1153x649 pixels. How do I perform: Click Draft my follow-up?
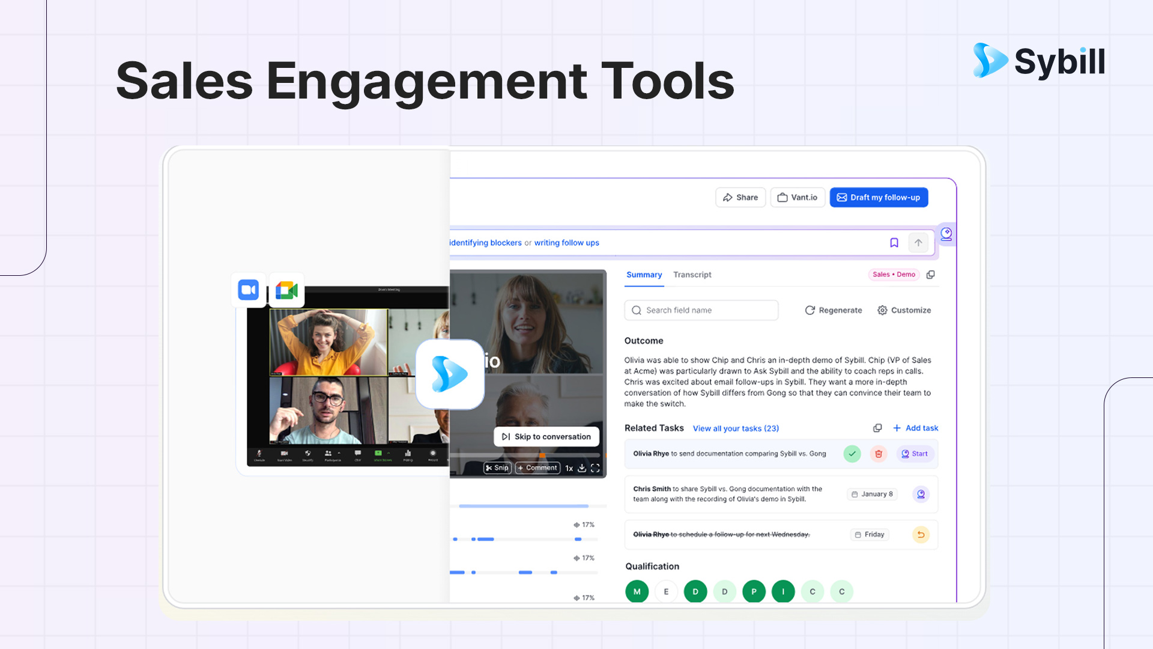coord(879,197)
